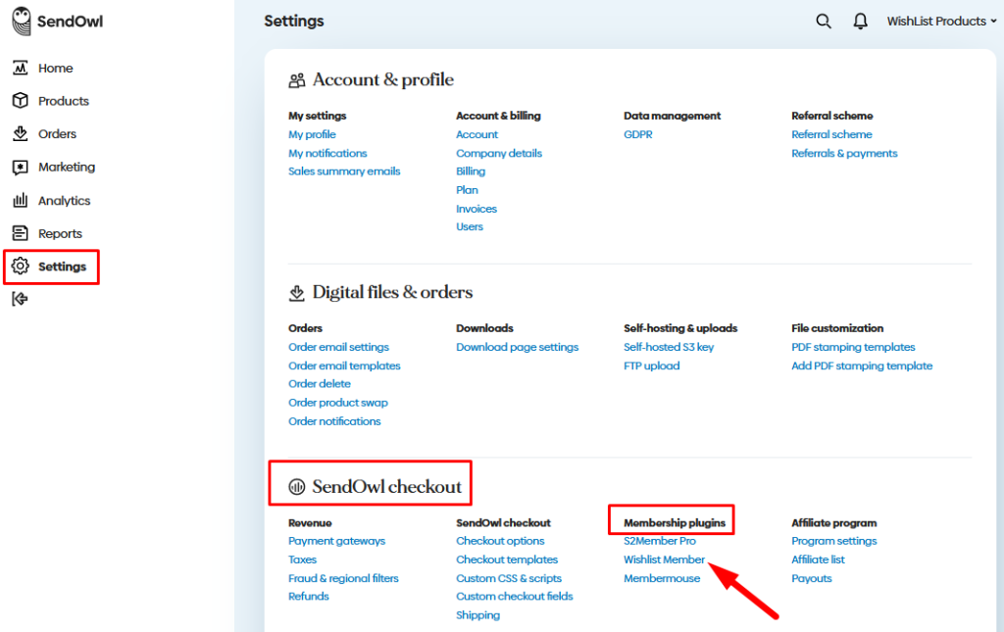
Task: Open Products from the sidebar menu
Action: pyautogui.click(x=64, y=101)
